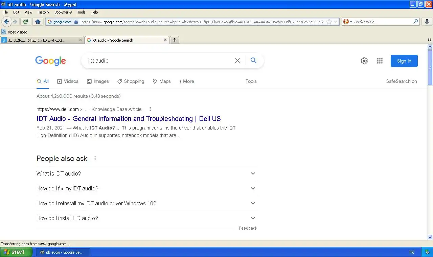
Task: Open the History menu
Action: (x=43, y=12)
